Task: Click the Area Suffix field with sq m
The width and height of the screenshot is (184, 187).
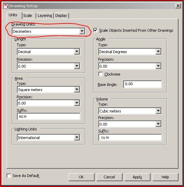Action: click(49, 116)
